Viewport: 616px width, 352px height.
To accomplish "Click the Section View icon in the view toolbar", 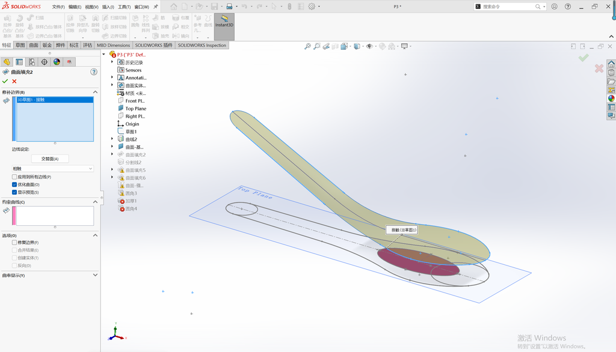I will tap(335, 46).
